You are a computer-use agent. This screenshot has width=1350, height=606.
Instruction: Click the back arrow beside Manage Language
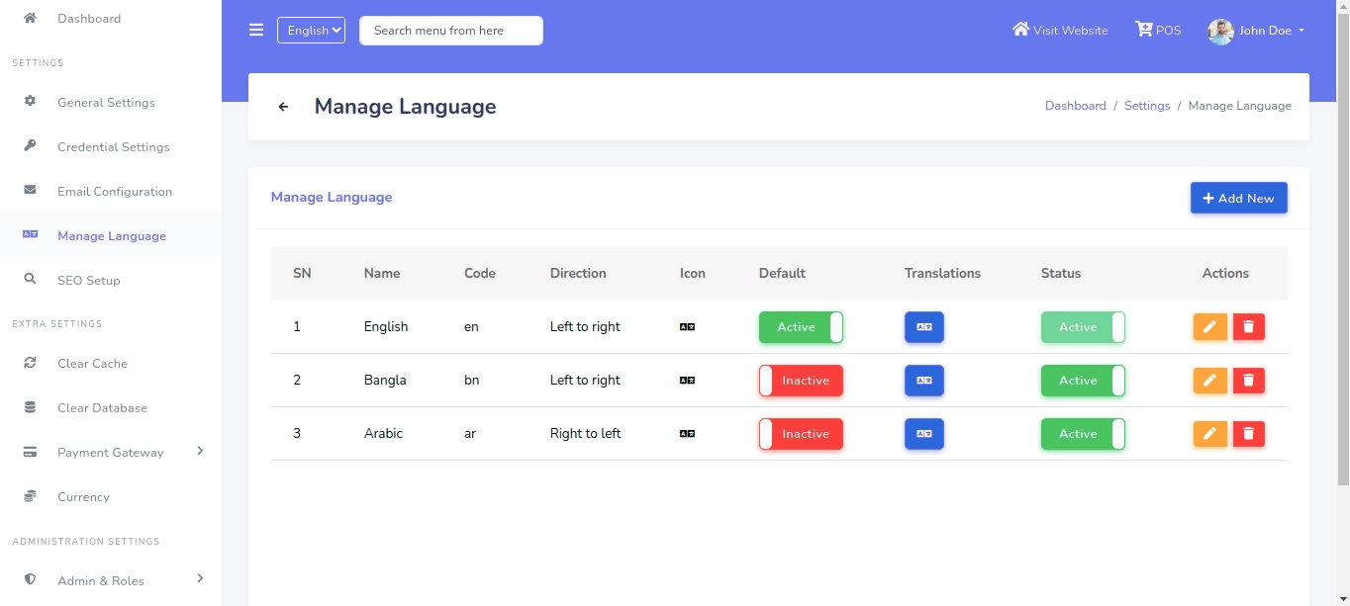pos(283,107)
